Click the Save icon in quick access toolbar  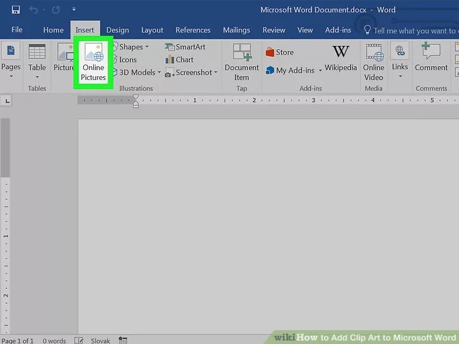[x=16, y=10]
